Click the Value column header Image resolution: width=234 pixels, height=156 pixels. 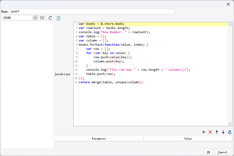[188, 139]
